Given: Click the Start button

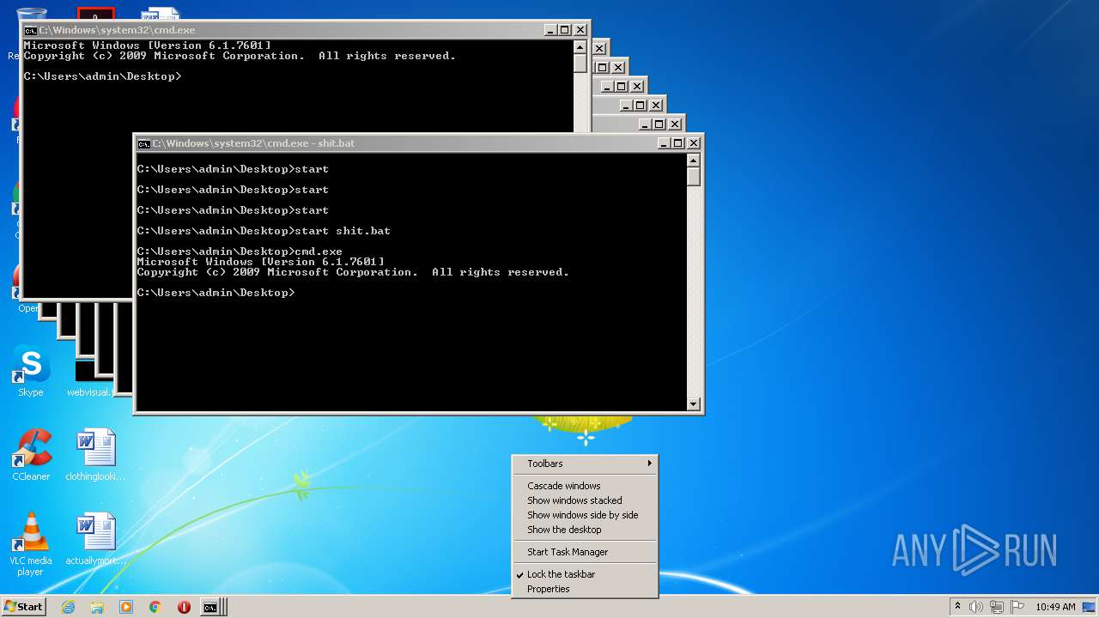Looking at the screenshot, I should pyautogui.click(x=23, y=607).
